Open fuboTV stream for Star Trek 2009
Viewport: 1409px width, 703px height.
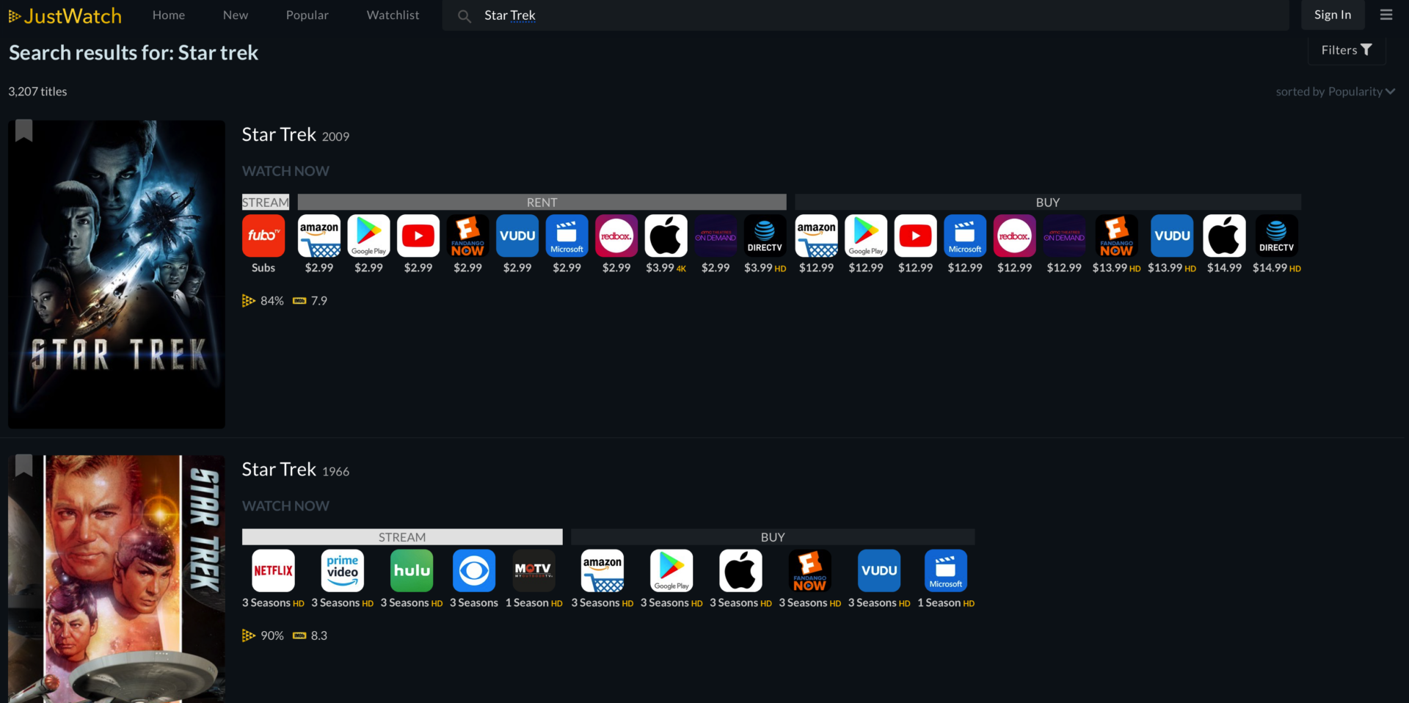263,236
